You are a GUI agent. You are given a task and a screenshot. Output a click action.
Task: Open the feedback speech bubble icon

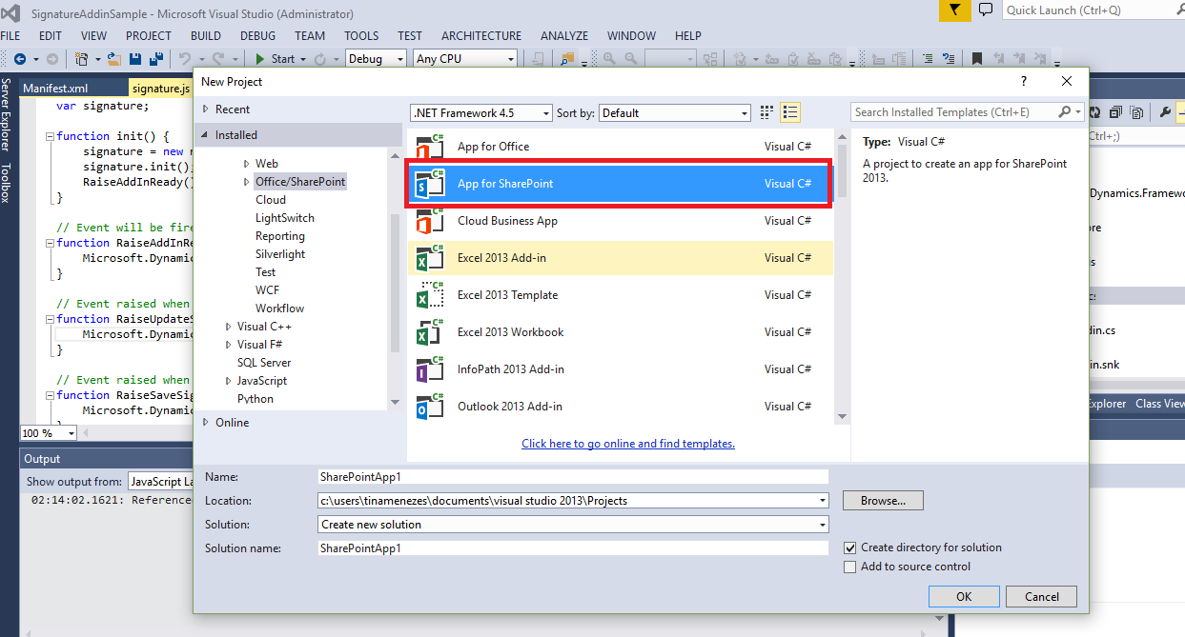[987, 10]
